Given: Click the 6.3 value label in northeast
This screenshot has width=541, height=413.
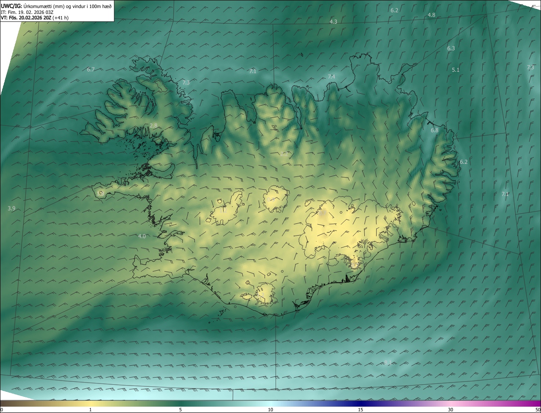Looking at the screenshot, I should [x=451, y=49].
